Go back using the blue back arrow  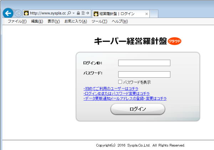click(x=8, y=13)
